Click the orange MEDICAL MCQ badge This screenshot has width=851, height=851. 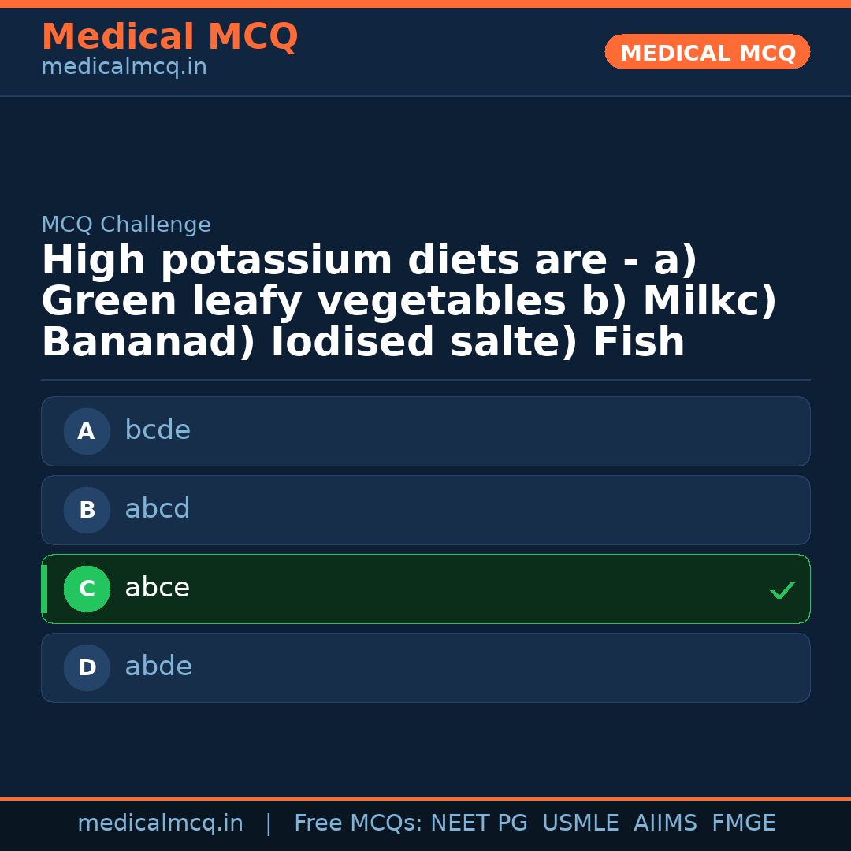tap(707, 52)
